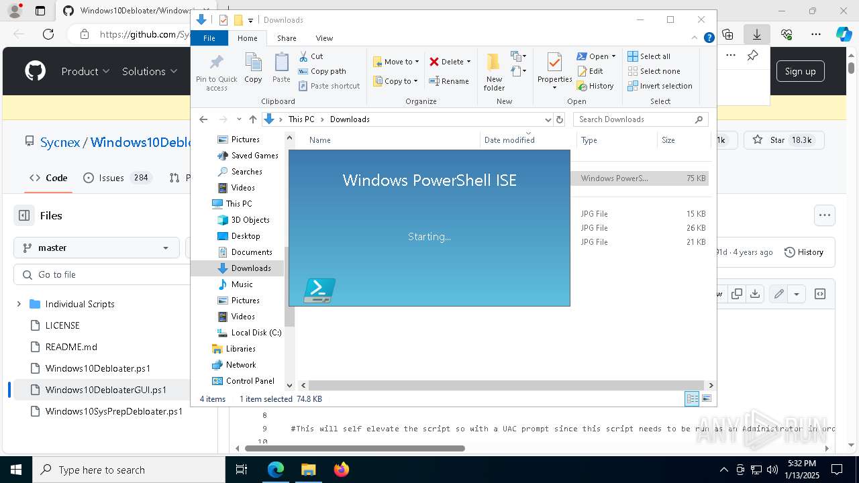Click the Copy ribbon icon
Viewport: 859px width, 483px height.
pyautogui.click(x=253, y=68)
